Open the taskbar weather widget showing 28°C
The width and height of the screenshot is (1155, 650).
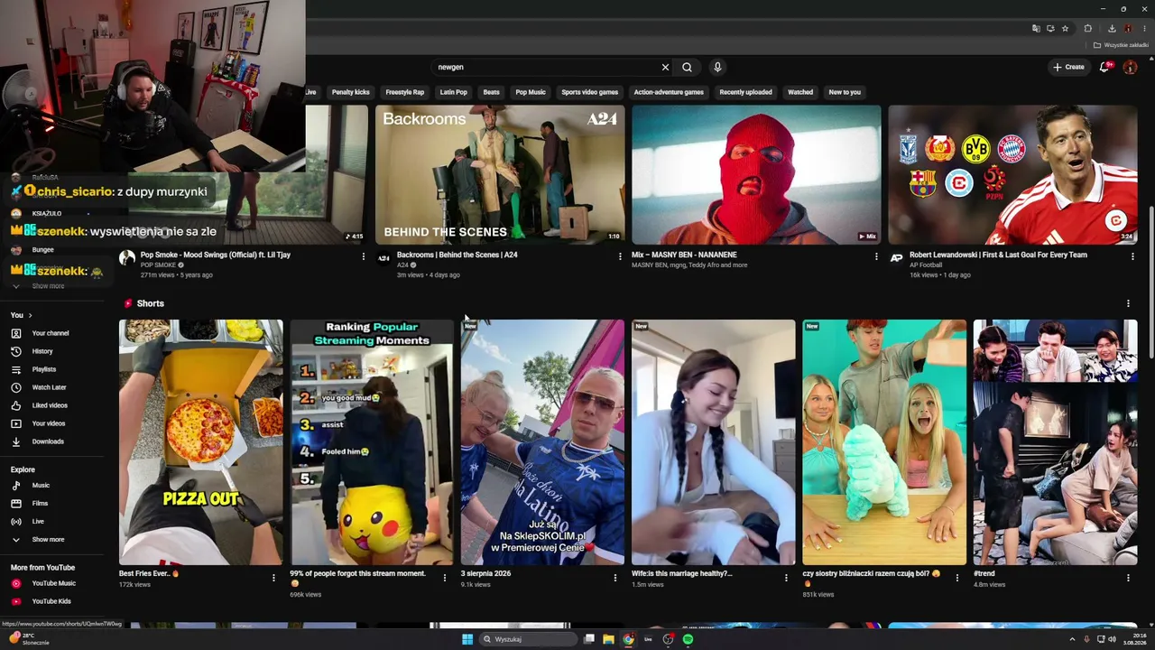pyautogui.click(x=29, y=639)
